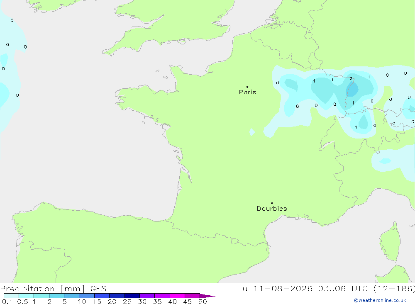The height and width of the screenshot is (304, 415).
Task: Select legend swatch between 35 and 40
Action: (x=162, y=296)
